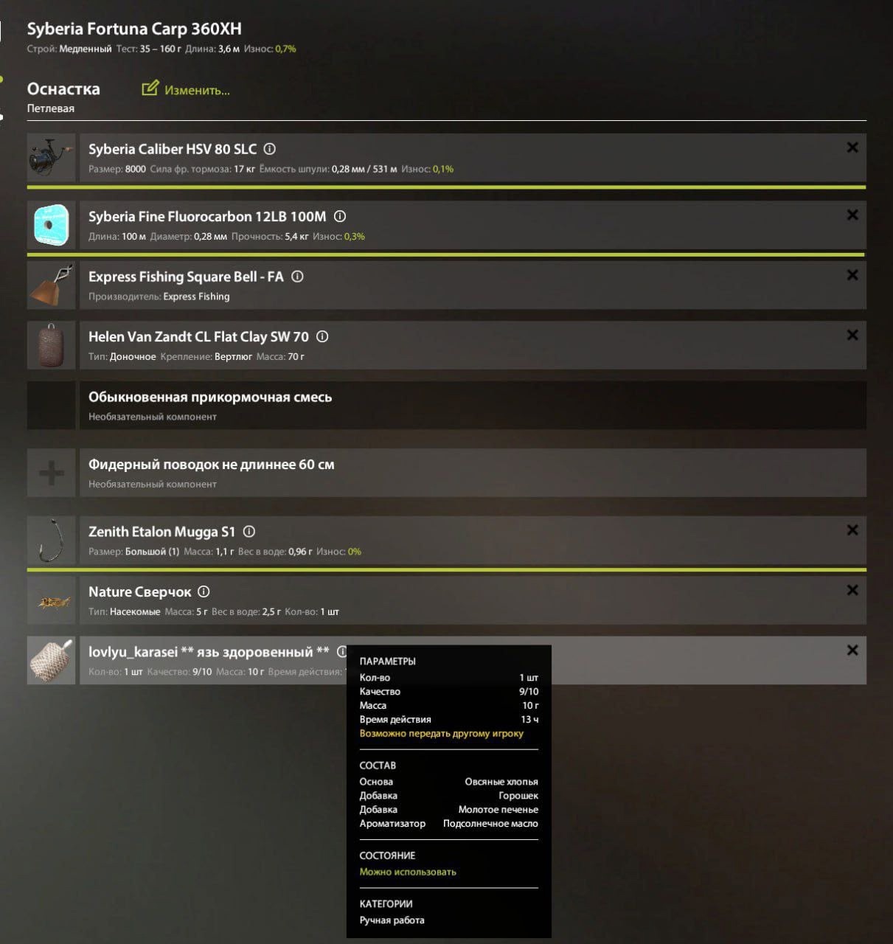
Task: Show info for Express Fishing Square Bell
Action: [297, 277]
